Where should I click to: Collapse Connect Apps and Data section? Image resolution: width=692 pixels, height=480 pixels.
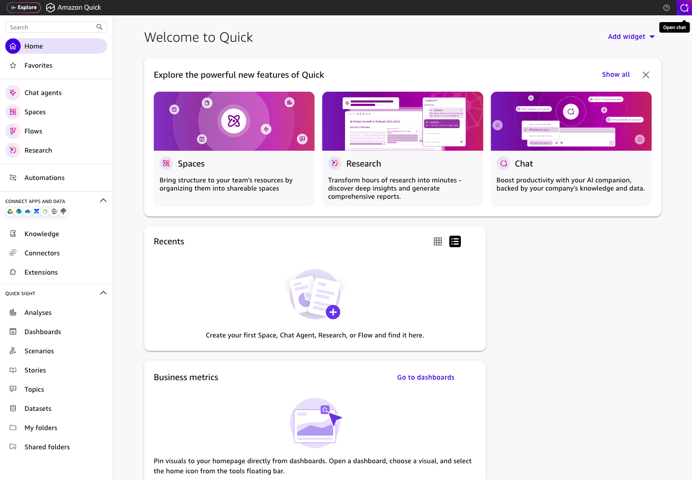click(103, 201)
